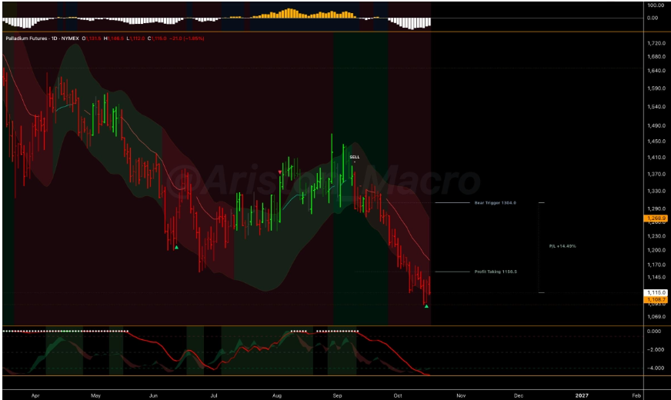Click the Apr label on time axis
Viewport: 671px width, 400px height.
[35, 395]
